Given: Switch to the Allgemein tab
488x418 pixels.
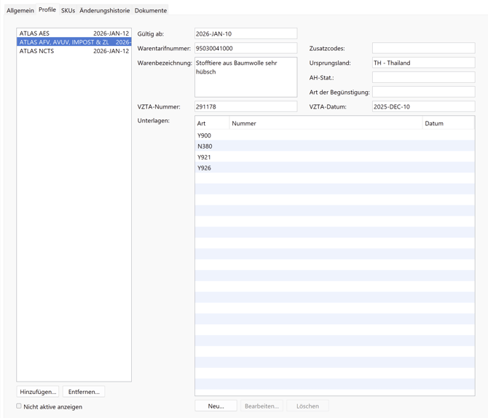Looking at the screenshot, I should click(20, 10).
